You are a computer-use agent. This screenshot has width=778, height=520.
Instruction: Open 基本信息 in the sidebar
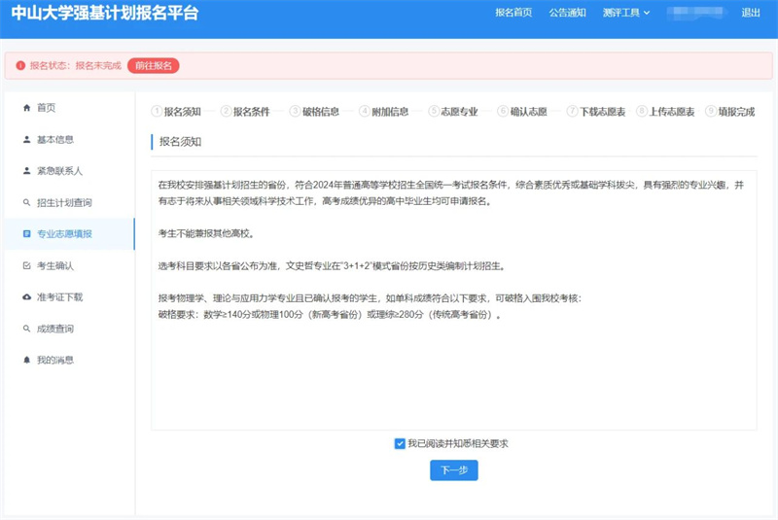pyautogui.click(x=69, y=140)
